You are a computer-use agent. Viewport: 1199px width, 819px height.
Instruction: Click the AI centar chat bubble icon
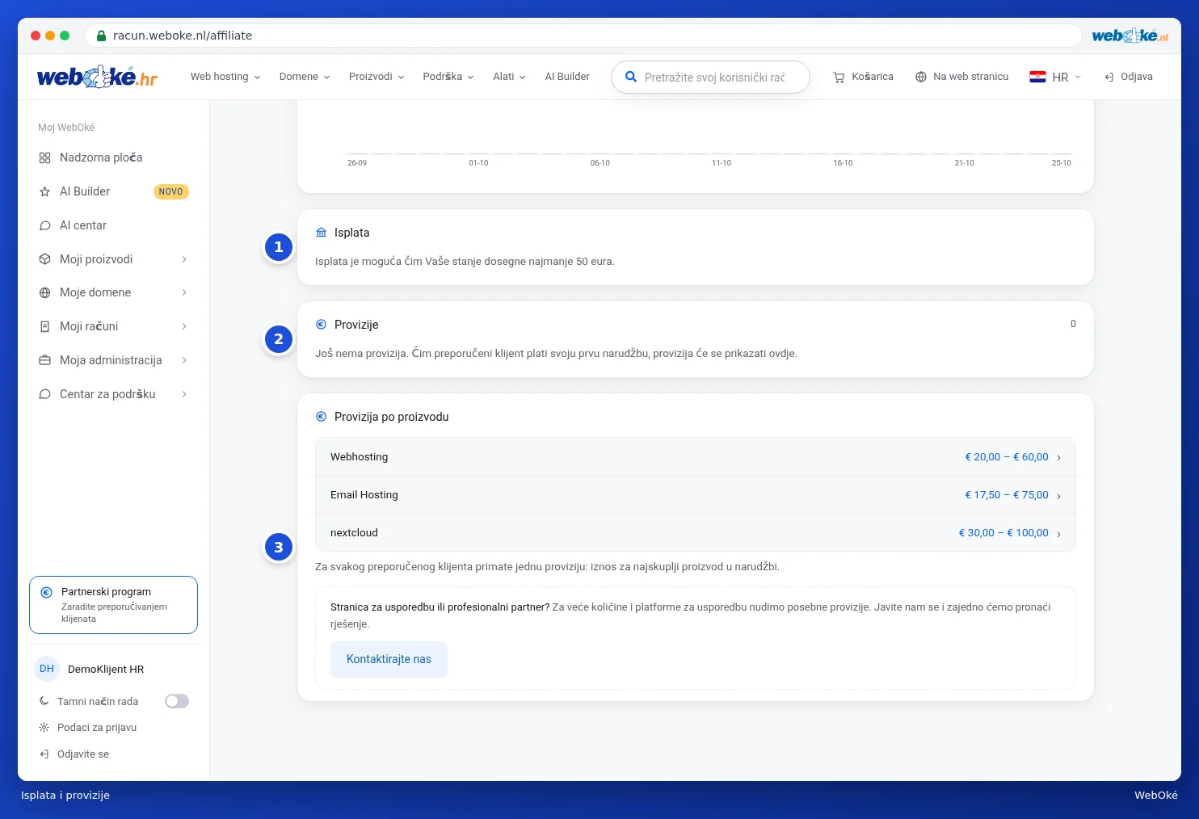point(44,226)
